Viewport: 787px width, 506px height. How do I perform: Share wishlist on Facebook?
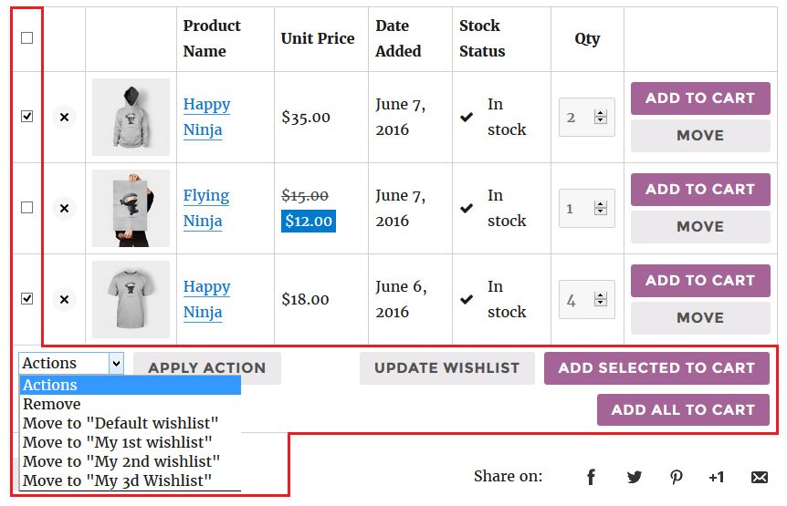592,477
